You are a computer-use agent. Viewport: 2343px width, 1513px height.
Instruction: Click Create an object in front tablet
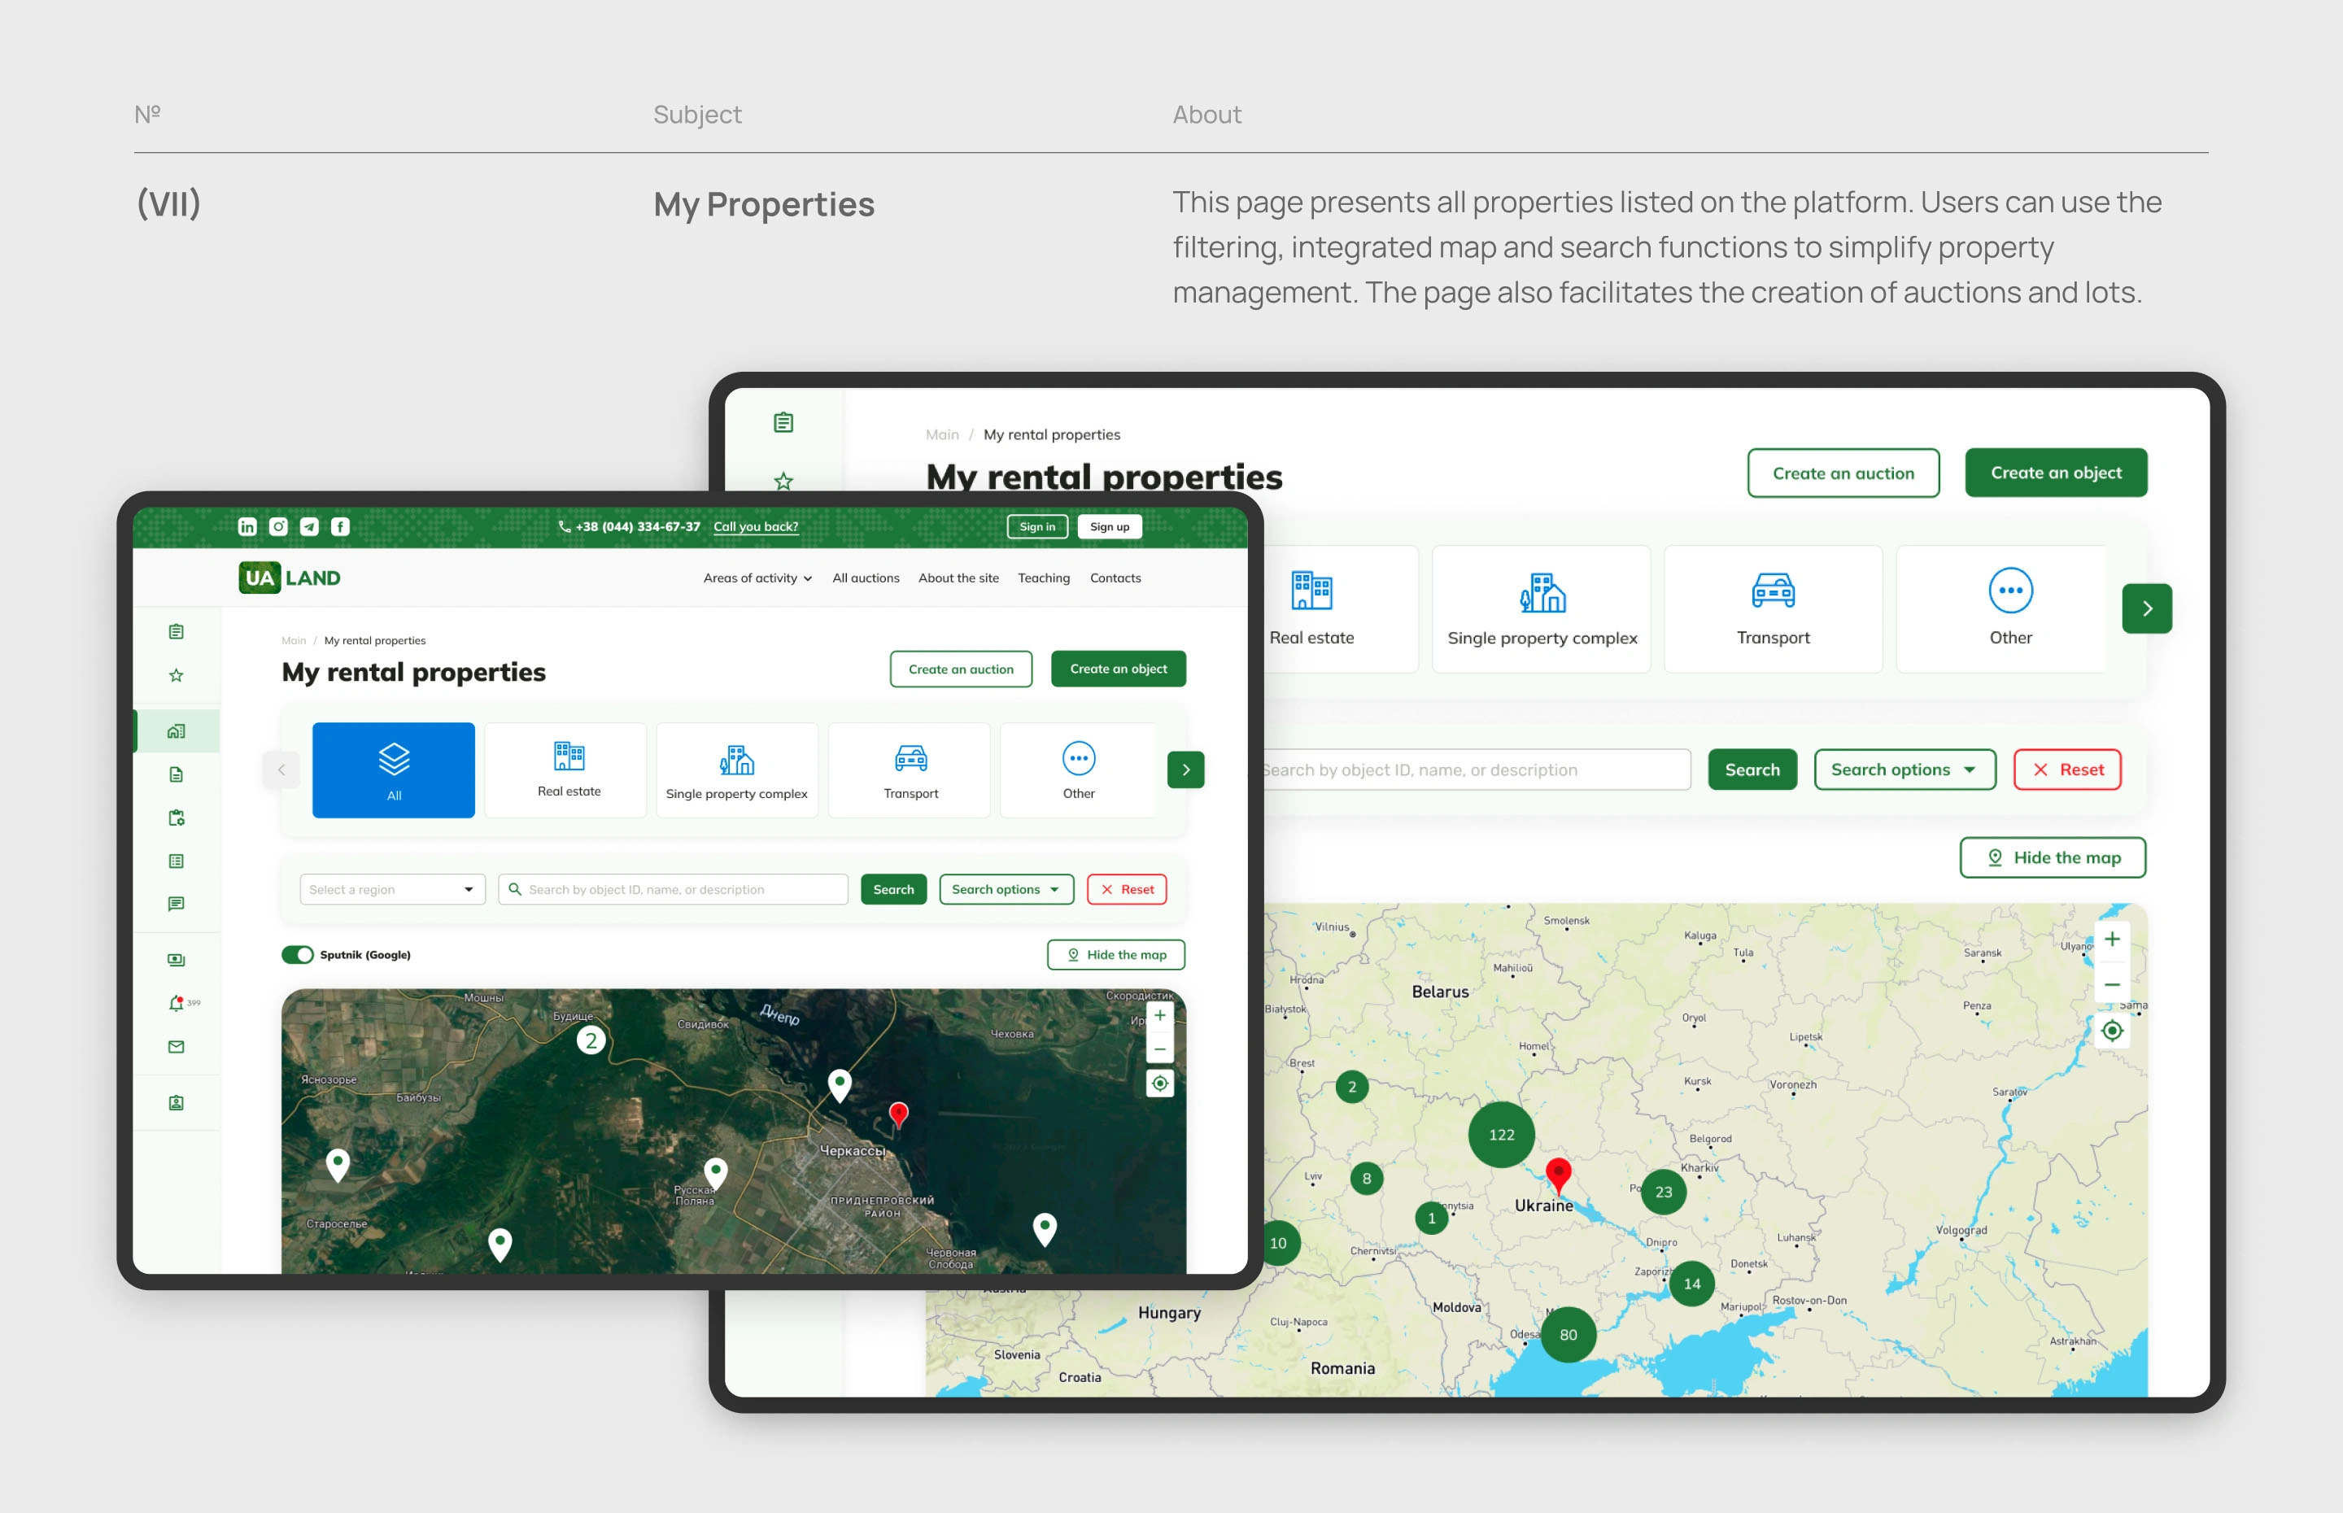click(x=1119, y=669)
